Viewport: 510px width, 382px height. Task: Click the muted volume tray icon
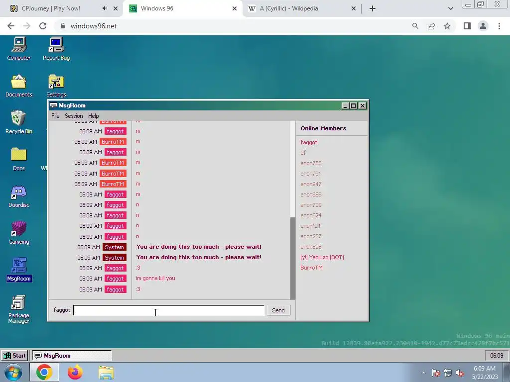coord(460,373)
